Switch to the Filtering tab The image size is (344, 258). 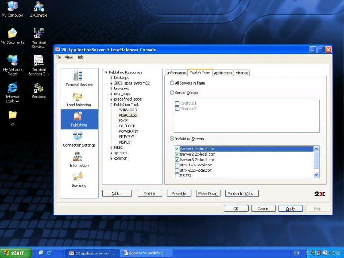click(x=241, y=73)
